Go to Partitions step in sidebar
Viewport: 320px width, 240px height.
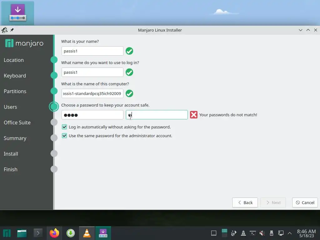tap(15, 91)
